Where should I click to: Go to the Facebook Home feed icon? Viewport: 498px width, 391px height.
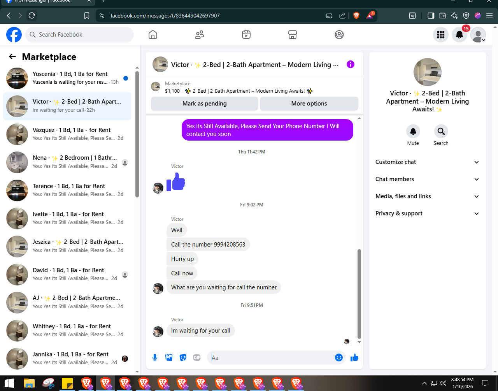click(153, 35)
